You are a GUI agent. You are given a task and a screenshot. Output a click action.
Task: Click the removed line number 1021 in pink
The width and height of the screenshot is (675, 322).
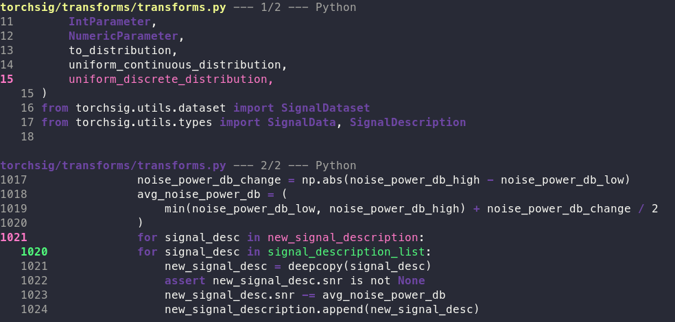(x=13, y=237)
